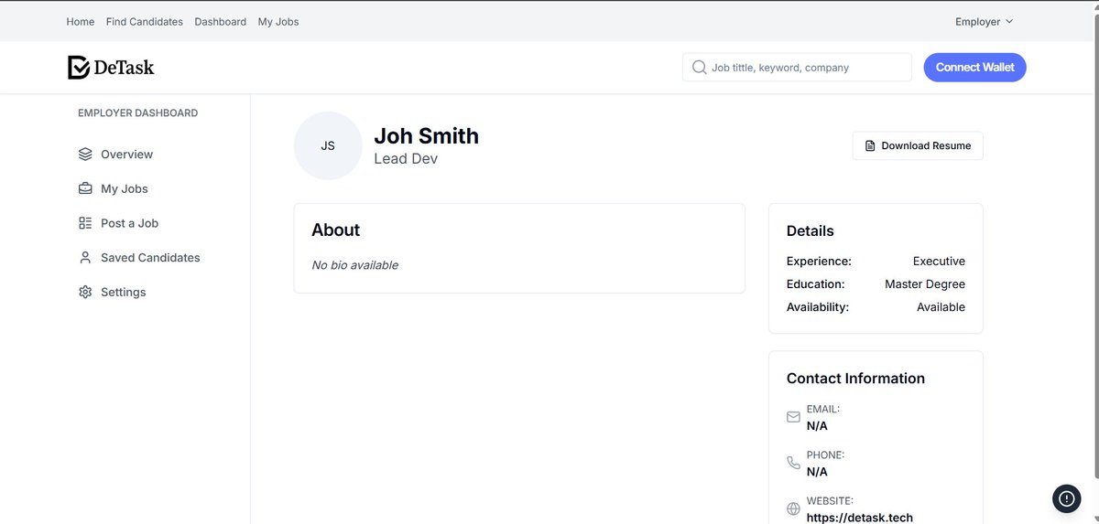This screenshot has height=524, width=1099.
Task: Click the Lead Dev title text
Action: 406,159
